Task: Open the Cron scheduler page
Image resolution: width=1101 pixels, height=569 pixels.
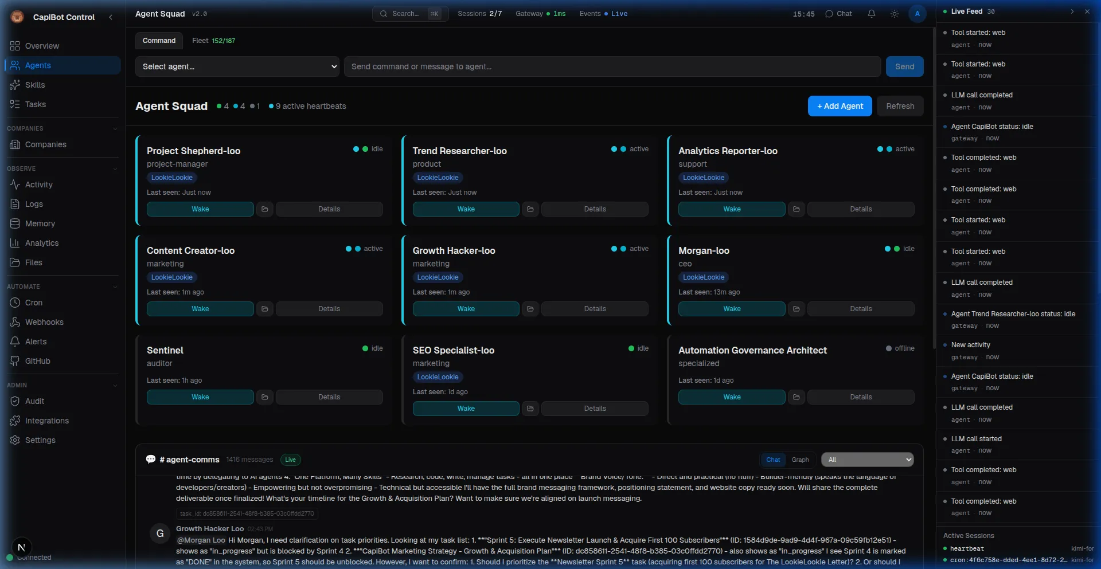Action: point(33,303)
